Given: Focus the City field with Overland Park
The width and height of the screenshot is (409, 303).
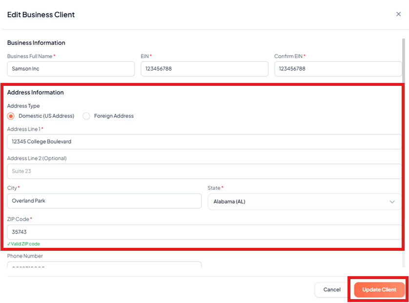Looking at the screenshot, I should (104, 201).
